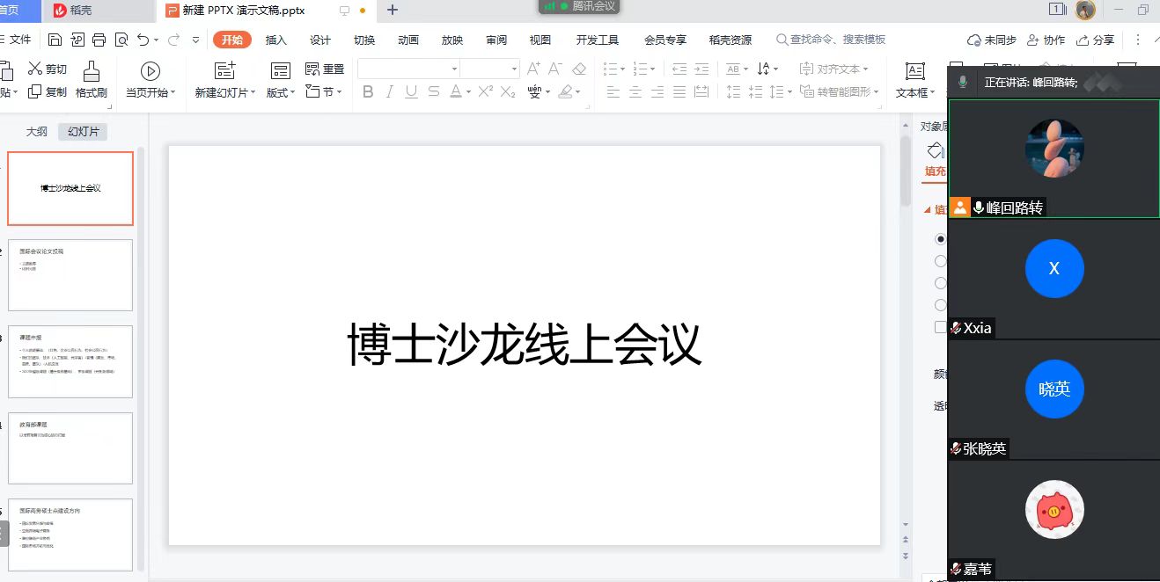1160x582 pixels.
Task: Open the Animation (动画) ribbon tab
Action: pyautogui.click(x=408, y=40)
